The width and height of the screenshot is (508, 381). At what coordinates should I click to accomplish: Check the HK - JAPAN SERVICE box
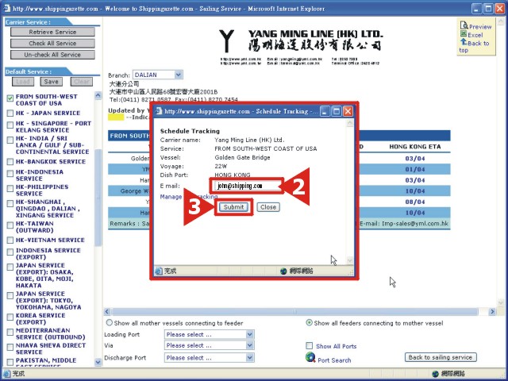pyautogui.click(x=10, y=113)
